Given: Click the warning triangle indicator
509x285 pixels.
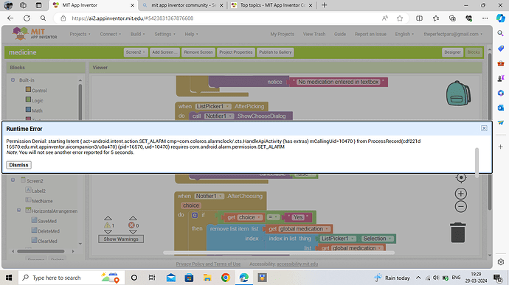Looking at the screenshot, I should 107,225.
